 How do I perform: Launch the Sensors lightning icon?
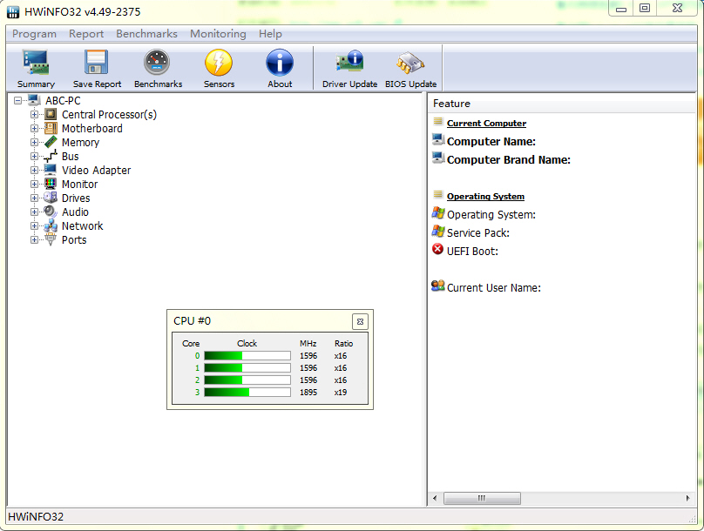pyautogui.click(x=219, y=63)
